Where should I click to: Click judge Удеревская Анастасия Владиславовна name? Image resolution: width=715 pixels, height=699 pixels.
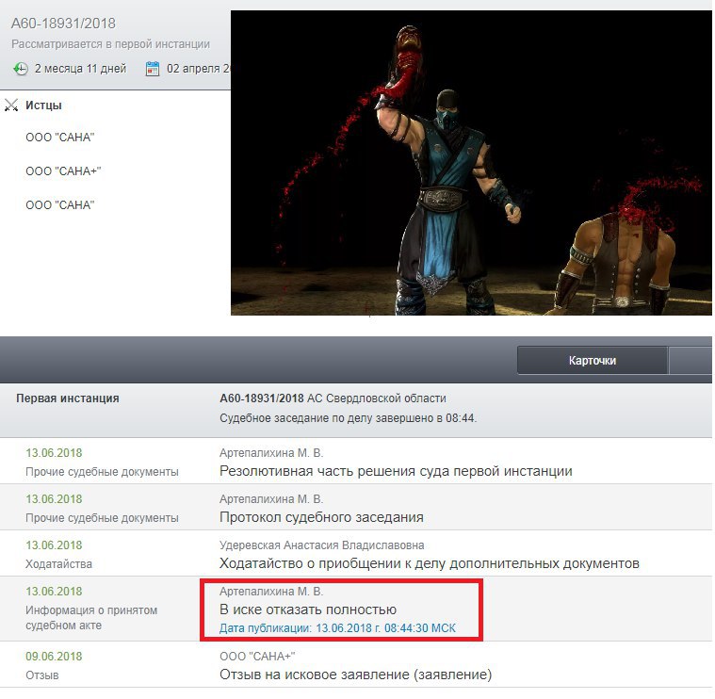pos(322,545)
